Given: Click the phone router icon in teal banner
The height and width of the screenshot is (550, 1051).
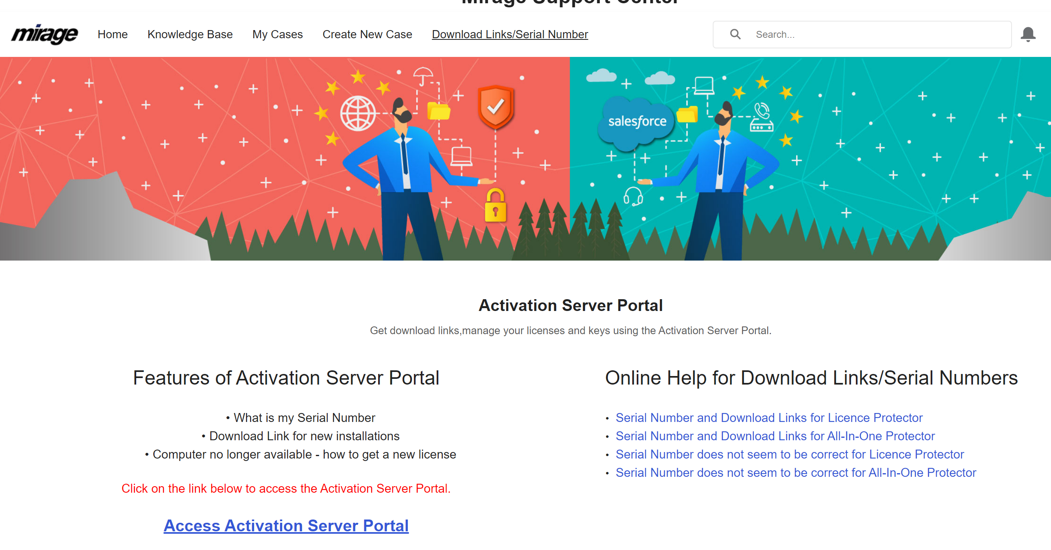Looking at the screenshot, I should click(762, 118).
